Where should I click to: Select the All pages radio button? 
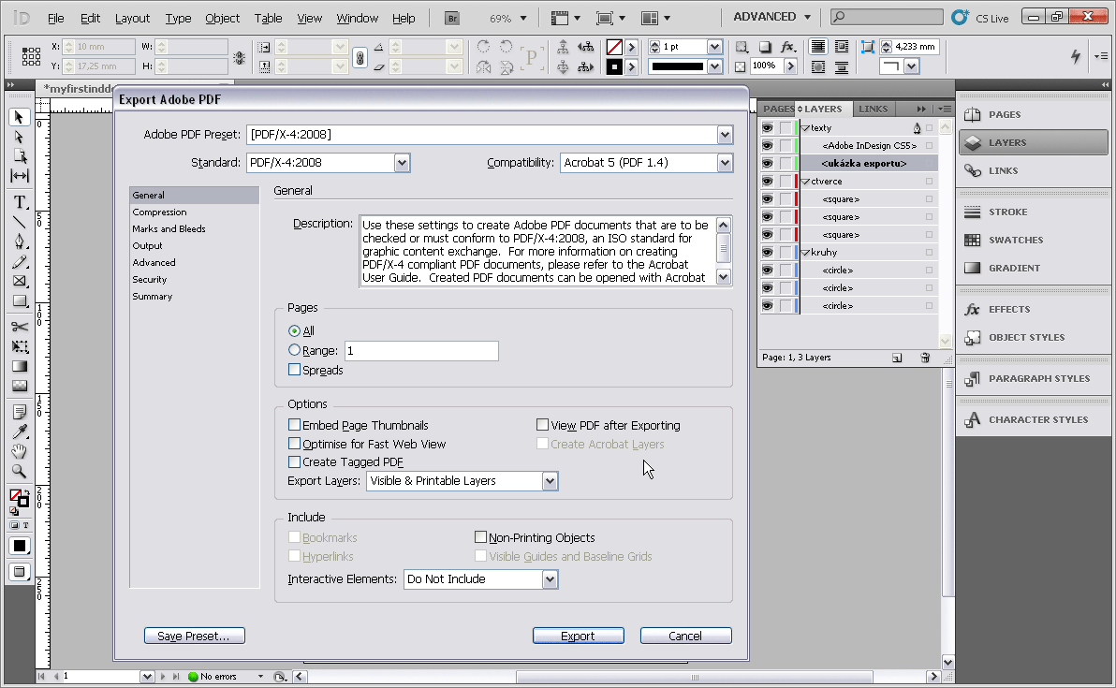pos(294,330)
